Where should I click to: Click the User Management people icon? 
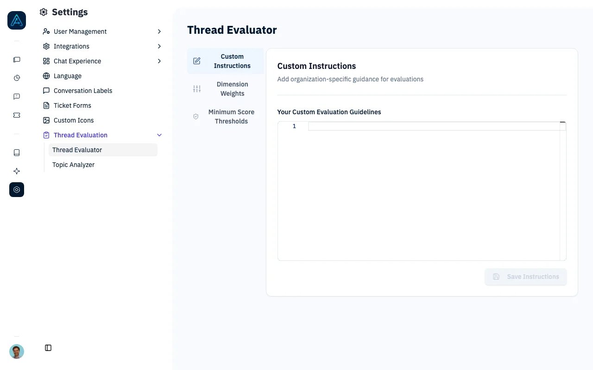[x=46, y=31]
